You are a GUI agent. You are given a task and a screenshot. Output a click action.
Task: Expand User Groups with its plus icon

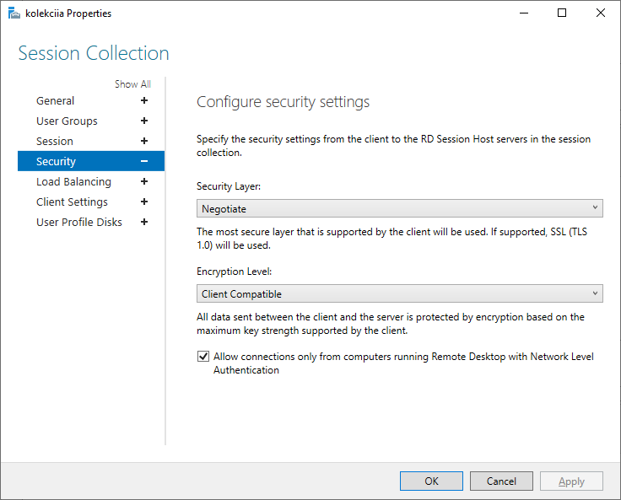coord(144,121)
